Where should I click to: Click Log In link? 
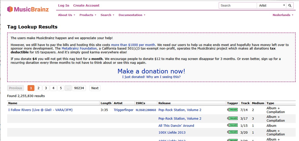[64, 6]
